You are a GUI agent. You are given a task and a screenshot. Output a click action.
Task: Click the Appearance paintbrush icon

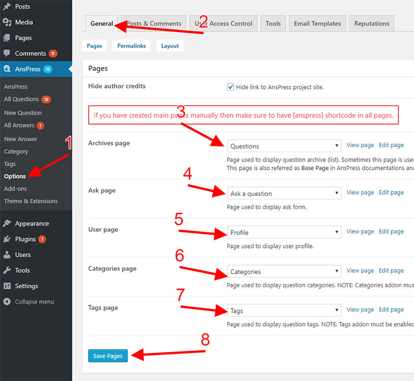coord(7,224)
